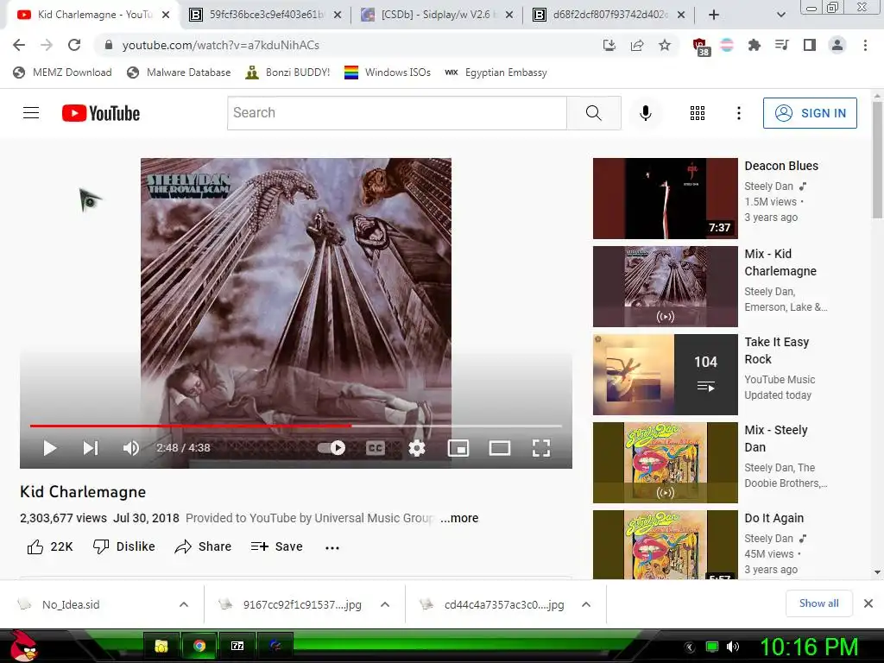Go to YouTube home via logo

click(x=101, y=113)
